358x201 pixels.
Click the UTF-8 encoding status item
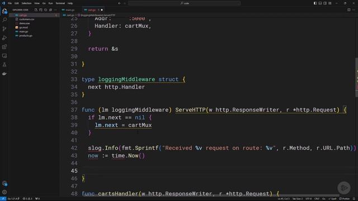[308, 199]
